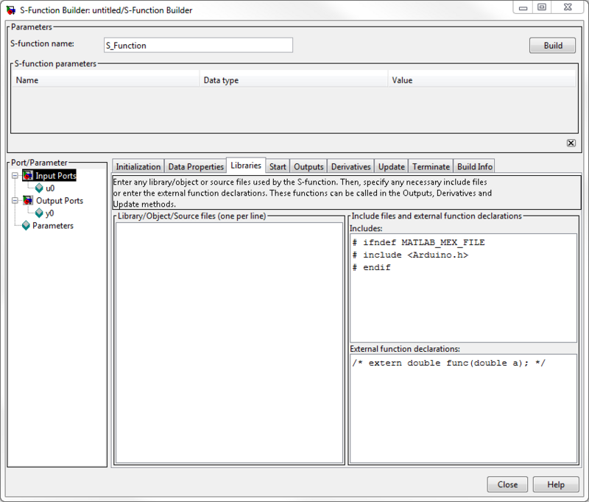Go to the Outputs tab
The height and width of the screenshot is (502, 589).
pyautogui.click(x=308, y=166)
